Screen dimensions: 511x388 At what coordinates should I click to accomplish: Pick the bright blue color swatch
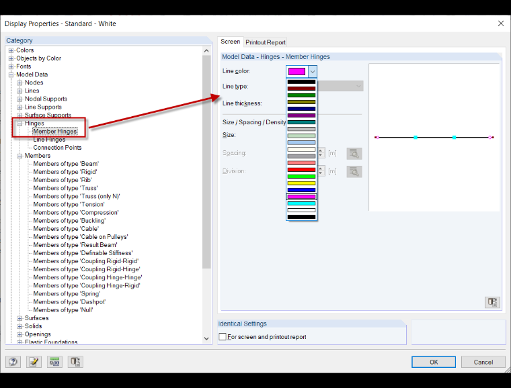click(x=301, y=190)
